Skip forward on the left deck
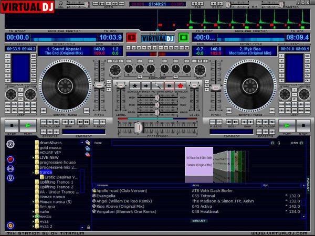 pyautogui.click(x=71, y=122)
